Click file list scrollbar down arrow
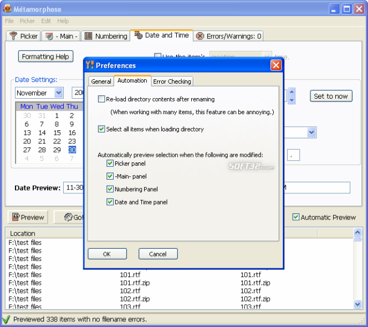 357,304
